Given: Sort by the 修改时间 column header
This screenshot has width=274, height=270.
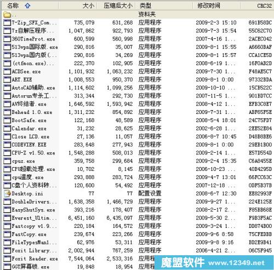Looking at the screenshot, I should [209, 5].
